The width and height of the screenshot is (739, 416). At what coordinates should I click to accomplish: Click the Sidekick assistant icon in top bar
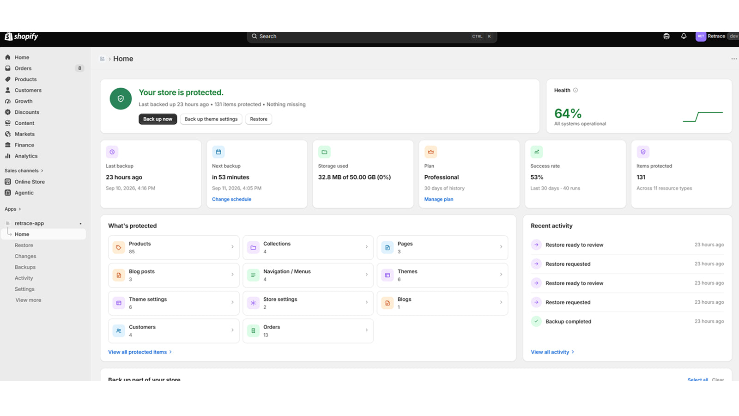[x=666, y=36]
